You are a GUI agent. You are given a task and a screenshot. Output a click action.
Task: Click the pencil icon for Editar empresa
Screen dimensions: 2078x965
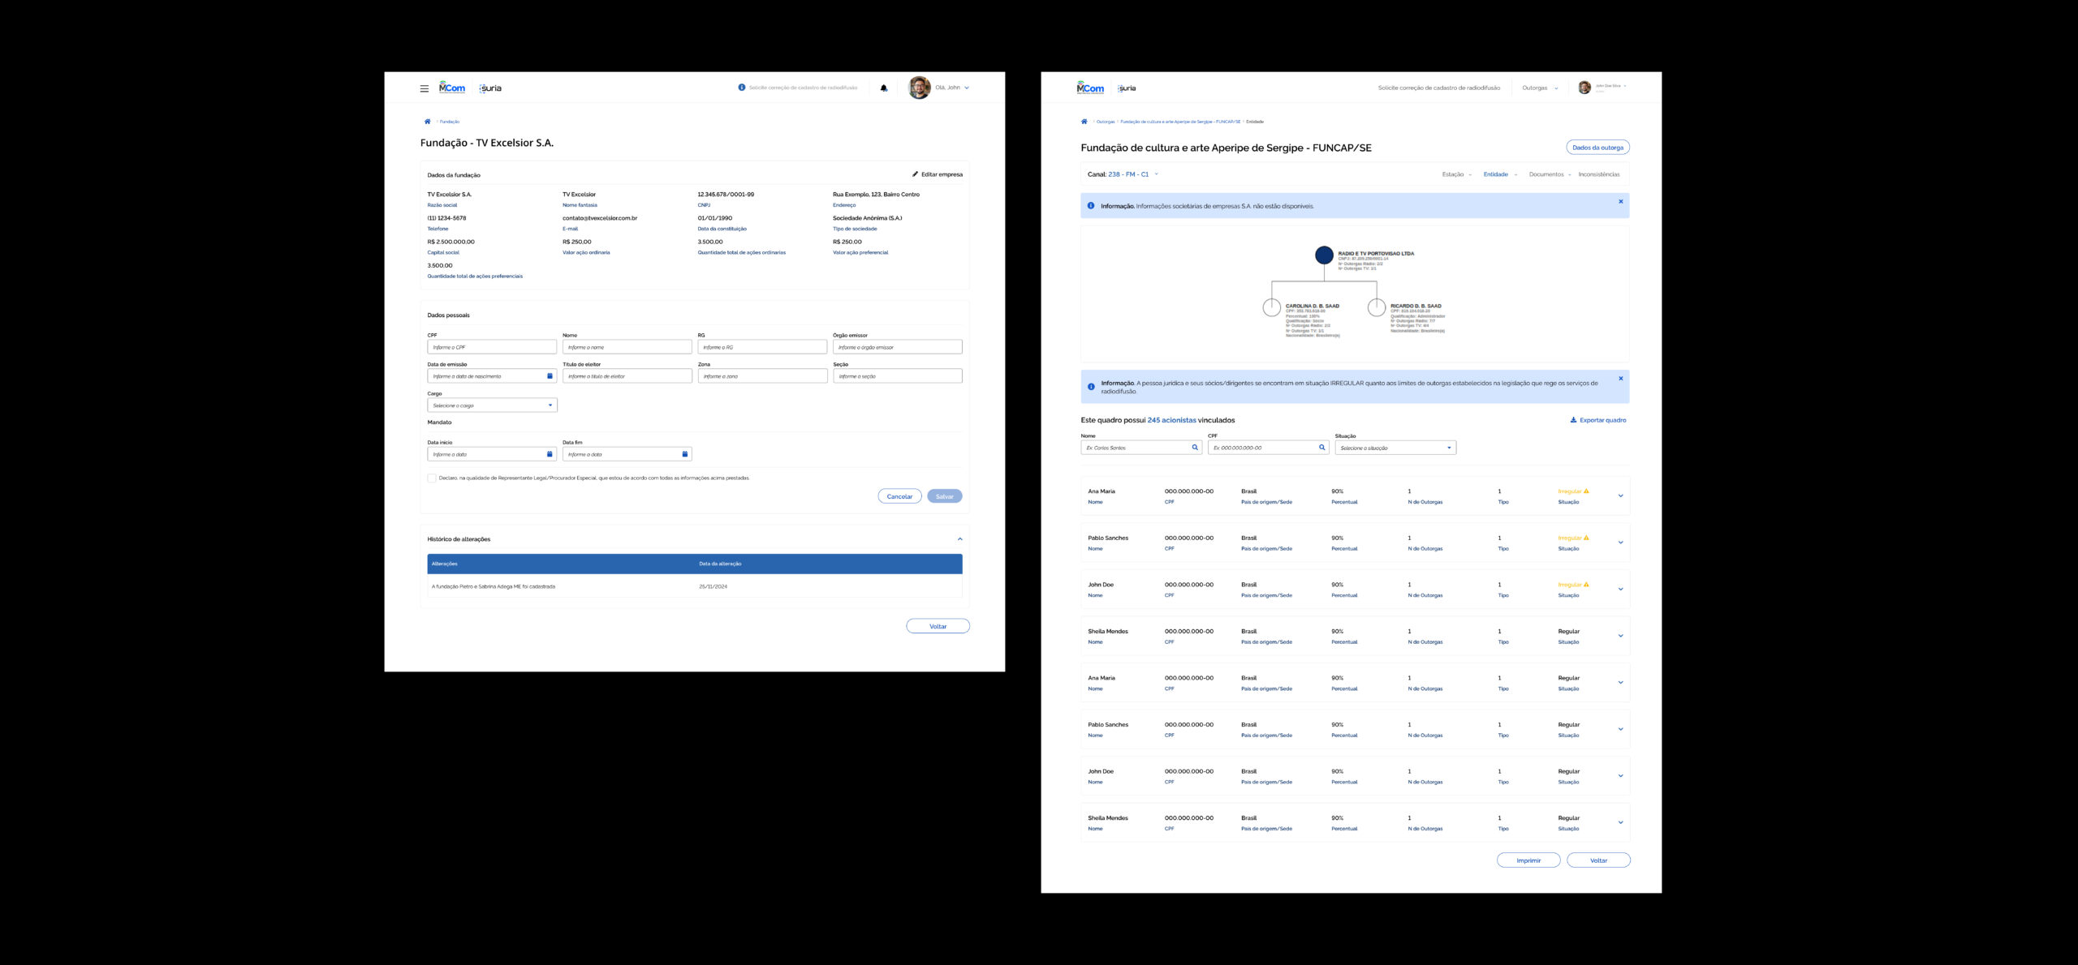click(915, 174)
